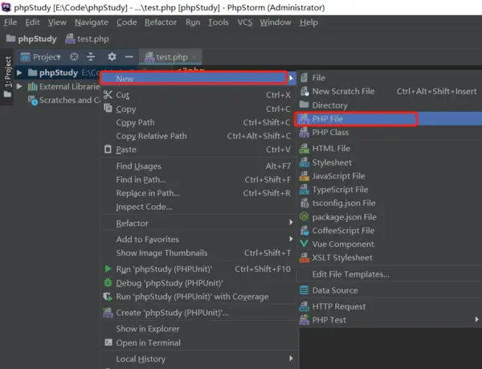Click test.php breadcrumb item
Image resolution: width=482 pixels, height=369 pixels.
click(x=87, y=39)
